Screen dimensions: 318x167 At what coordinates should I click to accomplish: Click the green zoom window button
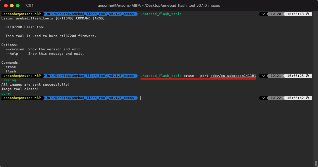[18, 6]
